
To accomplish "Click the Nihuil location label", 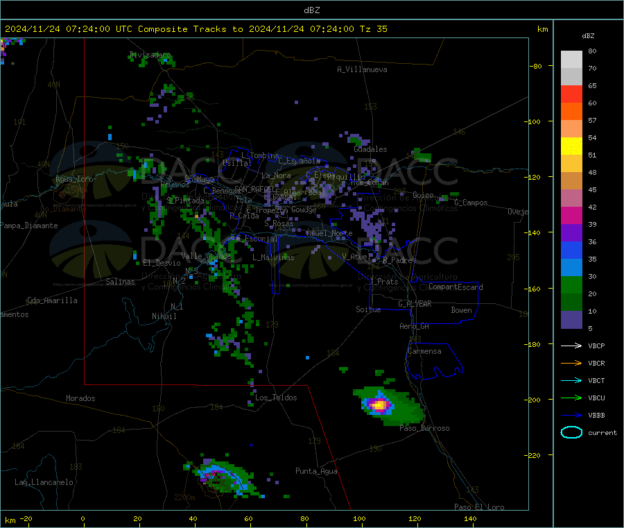I will (164, 316).
